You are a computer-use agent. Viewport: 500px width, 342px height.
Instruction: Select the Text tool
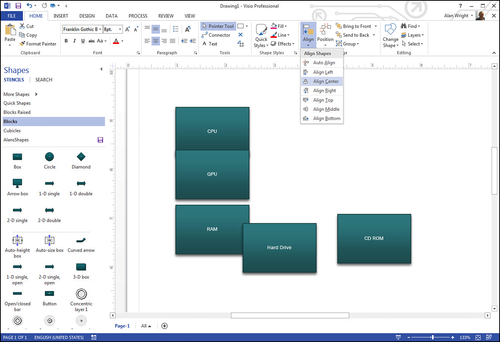210,44
